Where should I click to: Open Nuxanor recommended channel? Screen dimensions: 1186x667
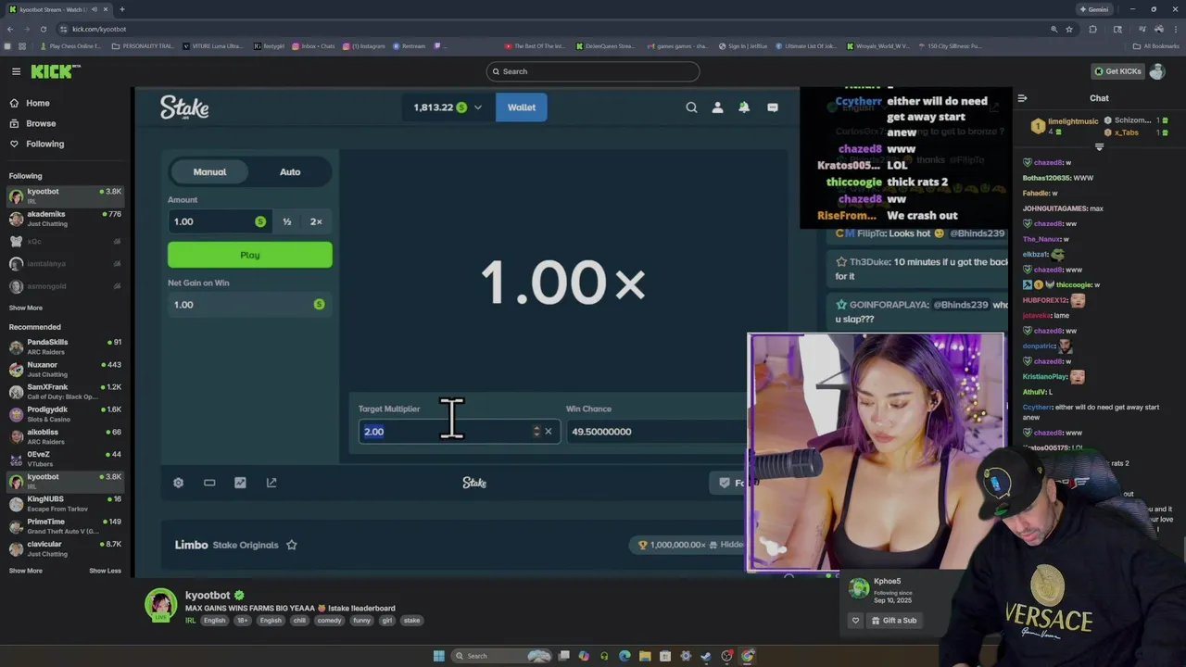[65, 369]
